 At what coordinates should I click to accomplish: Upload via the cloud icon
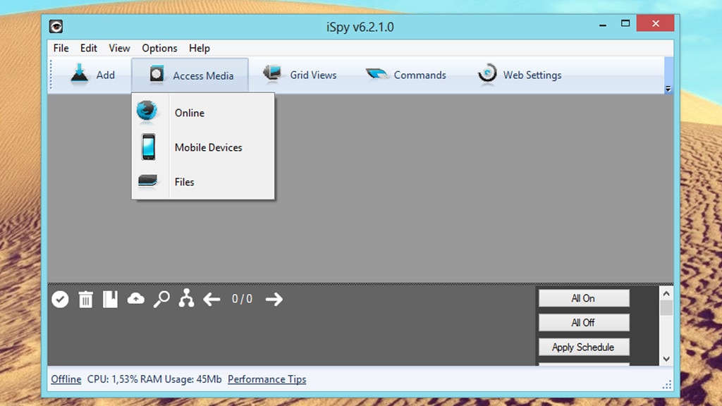click(136, 299)
